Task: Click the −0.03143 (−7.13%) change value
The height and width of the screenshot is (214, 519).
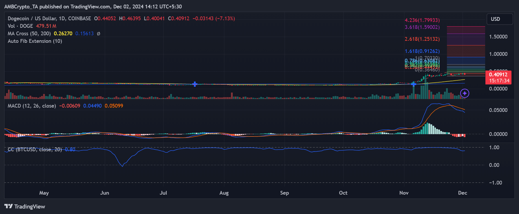Action: 214,19
